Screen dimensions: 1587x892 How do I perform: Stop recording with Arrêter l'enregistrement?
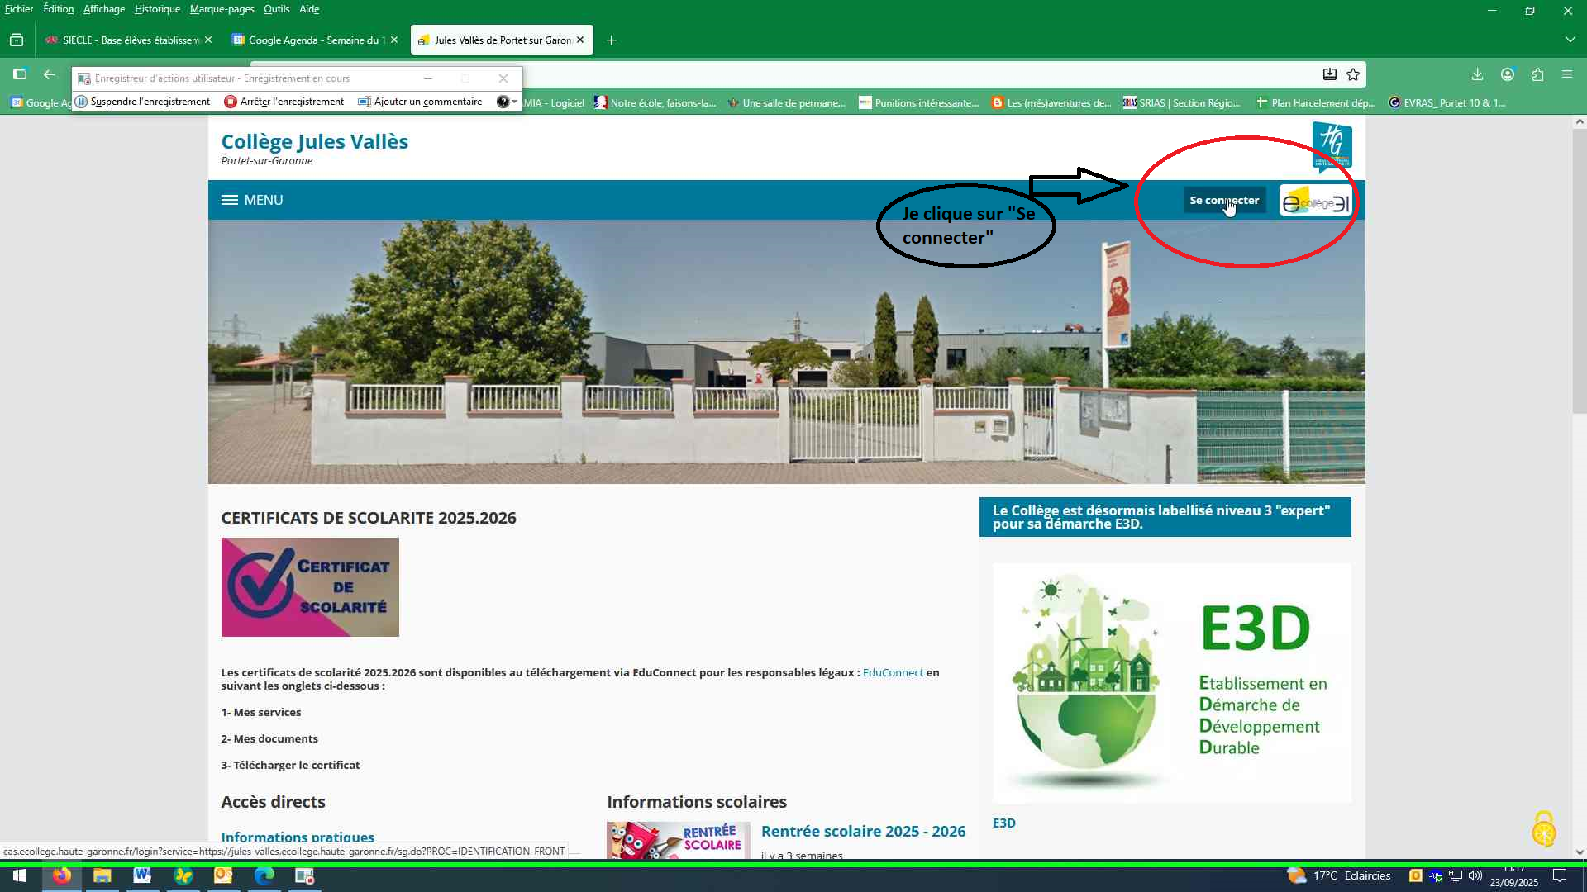[284, 102]
